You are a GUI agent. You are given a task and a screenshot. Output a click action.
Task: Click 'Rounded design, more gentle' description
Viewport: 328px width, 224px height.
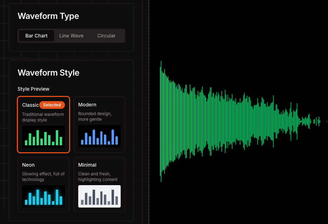(95, 117)
